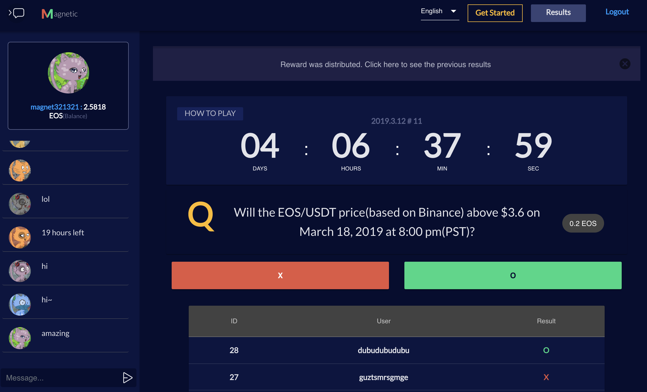The width and height of the screenshot is (647, 392).
Task: Click the reward distributed previous results banner
Action: pyautogui.click(x=385, y=64)
